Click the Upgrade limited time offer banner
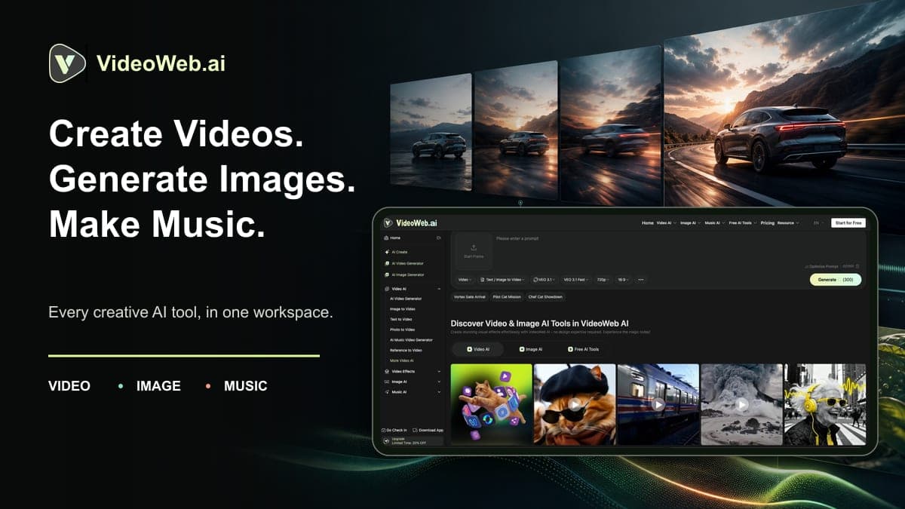Viewport: 905px width, 509px height. pyautogui.click(x=413, y=440)
